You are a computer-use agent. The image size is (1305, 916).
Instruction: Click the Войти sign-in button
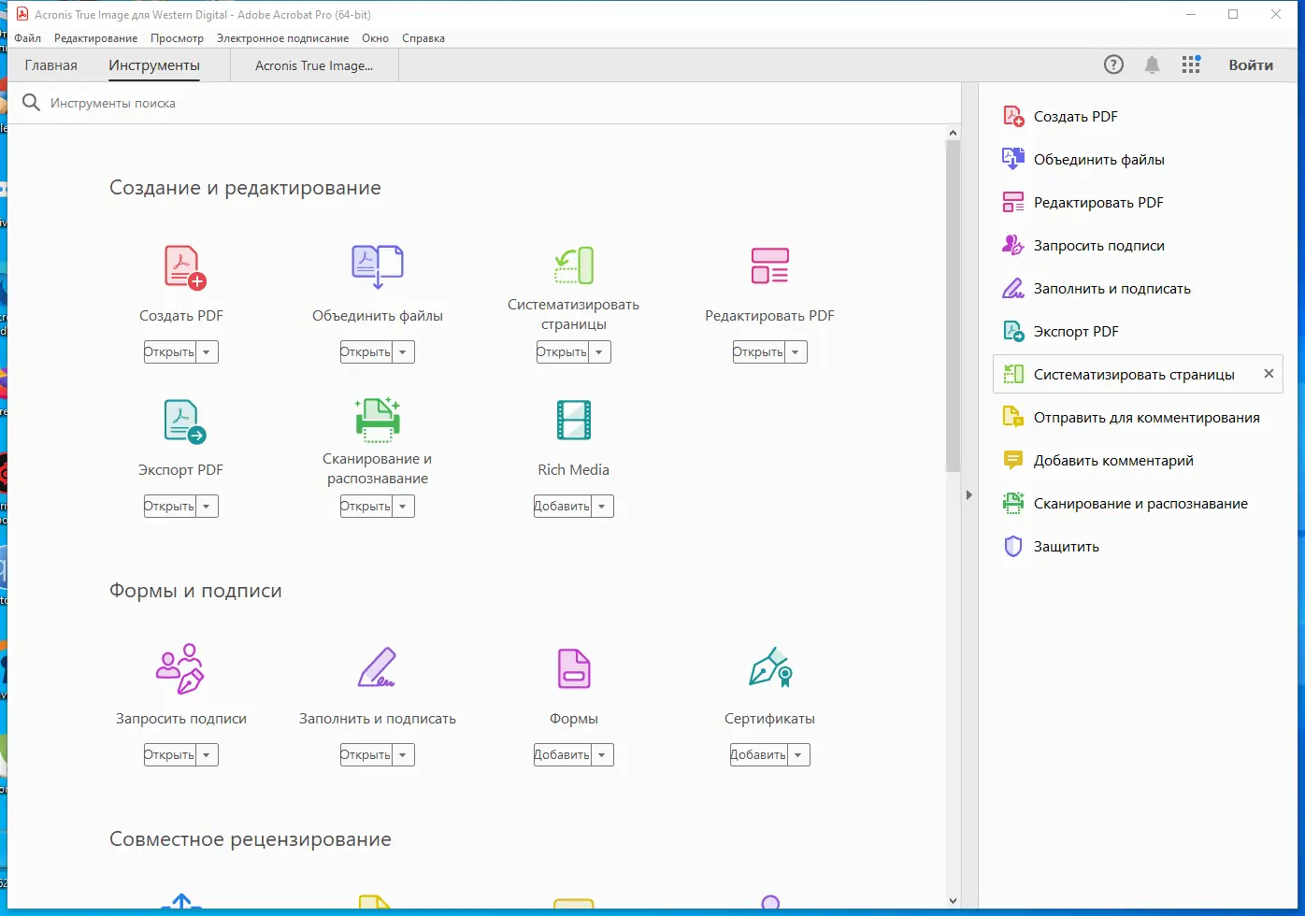pos(1251,64)
